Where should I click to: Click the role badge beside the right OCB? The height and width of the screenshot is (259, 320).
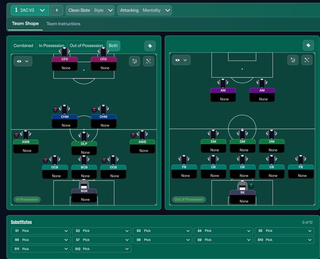[x=104, y=160]
